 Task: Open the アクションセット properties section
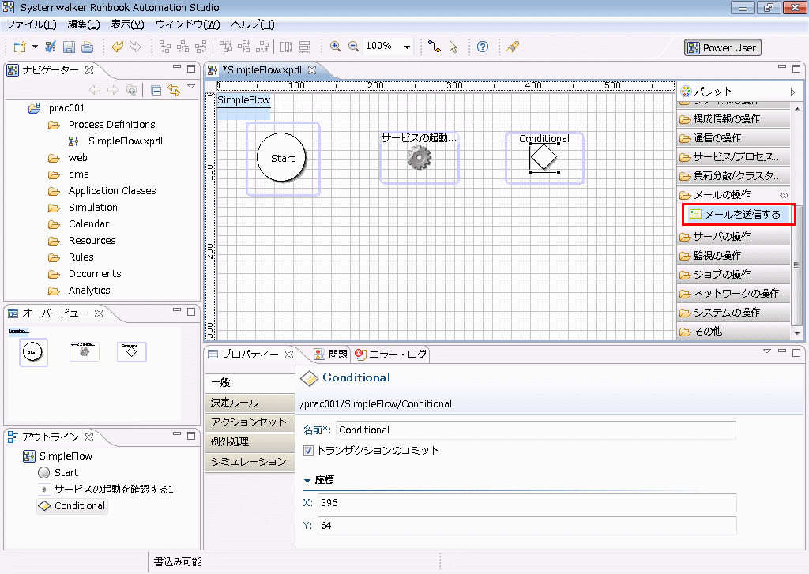[250, 422]
